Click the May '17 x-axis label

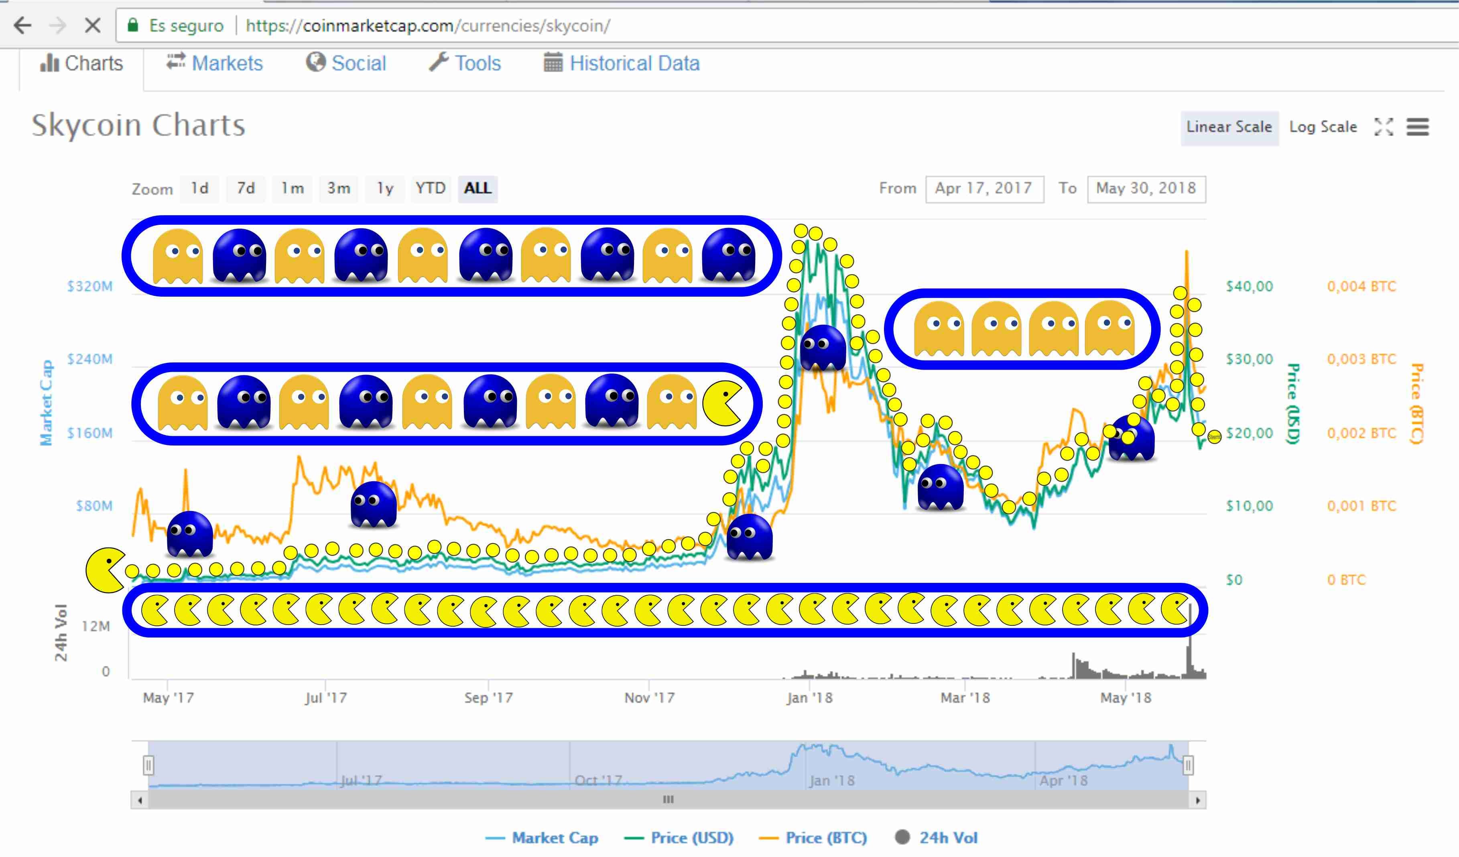(169, 698)
